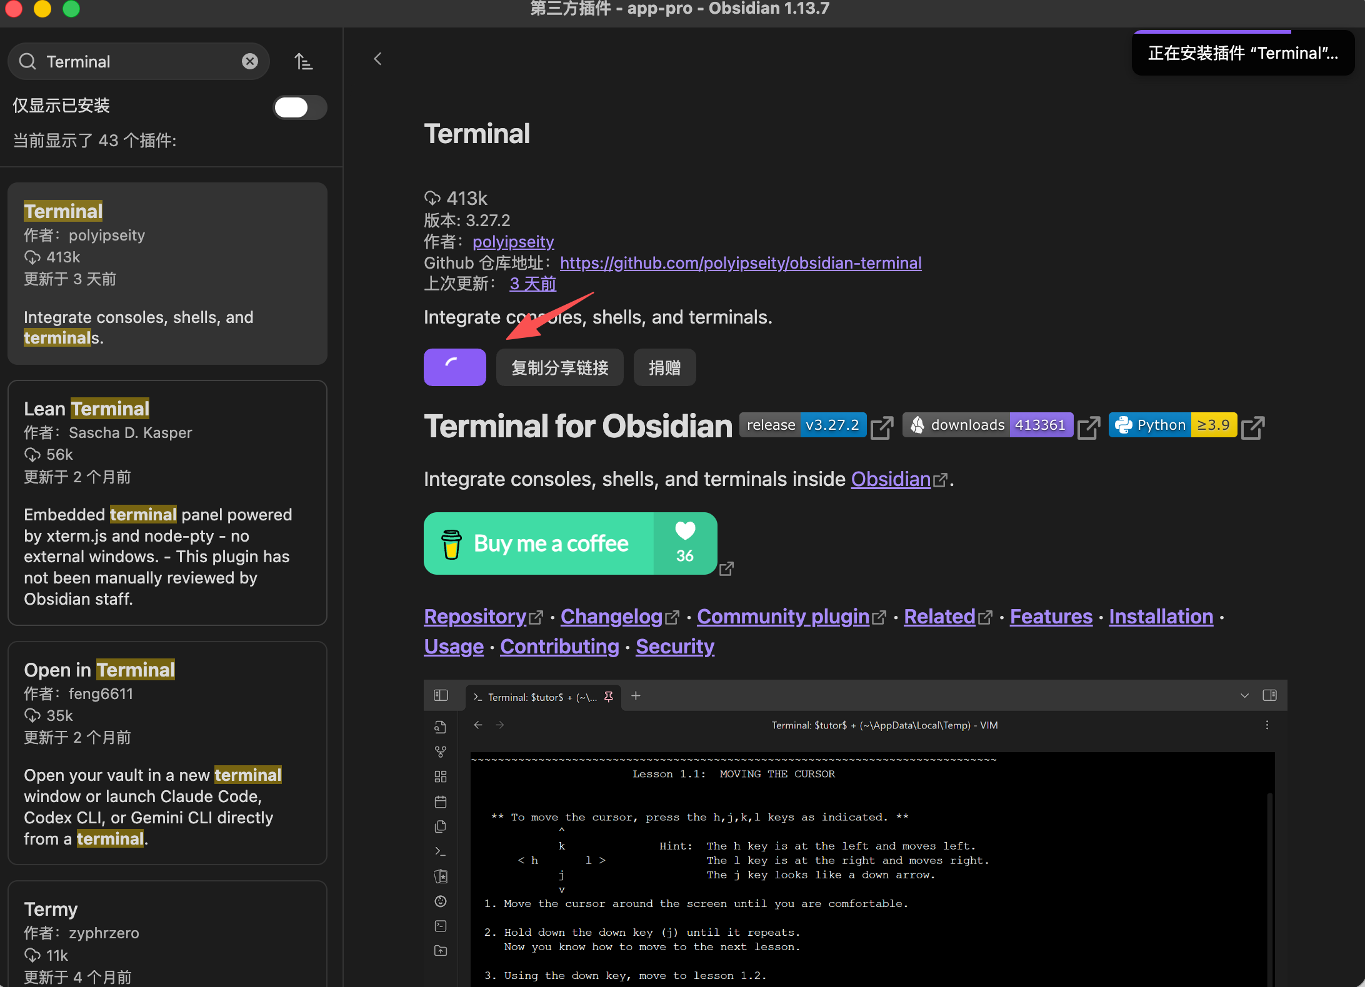1365x987 pixels.
Task: Jump to the Installation section link
Action: (1161, 617)
